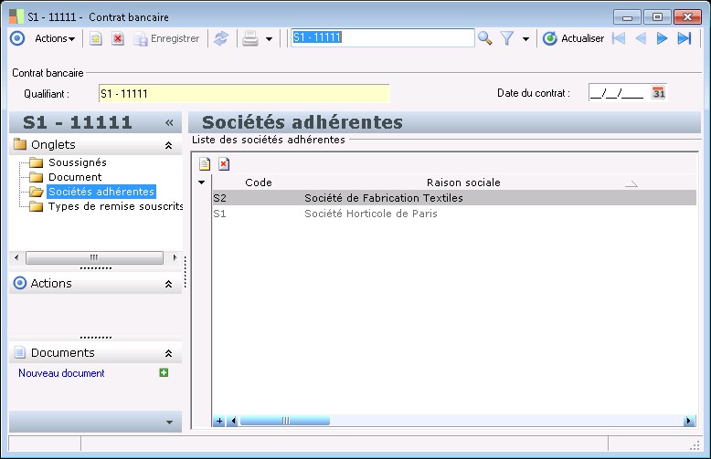
Task: Click the Soussignés folder icon
Action: point(36,162)
